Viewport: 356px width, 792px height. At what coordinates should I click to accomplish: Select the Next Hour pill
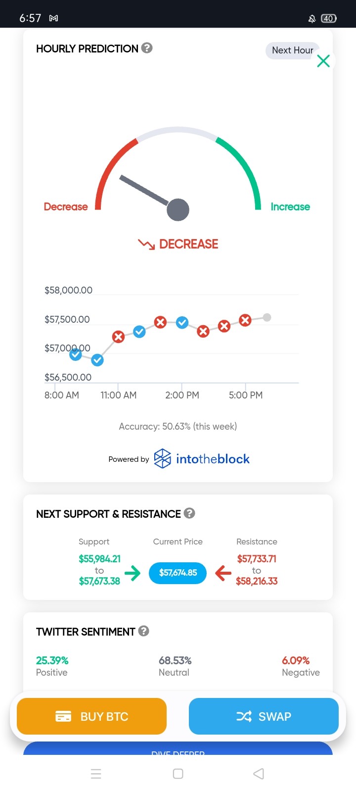coord(293,50)
